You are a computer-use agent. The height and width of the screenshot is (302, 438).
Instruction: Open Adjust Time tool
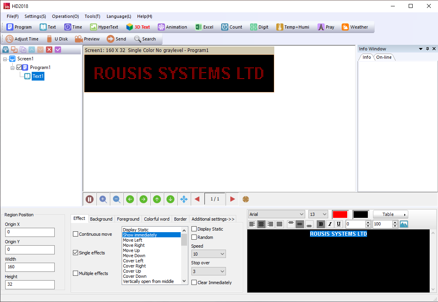coord(22,39)
